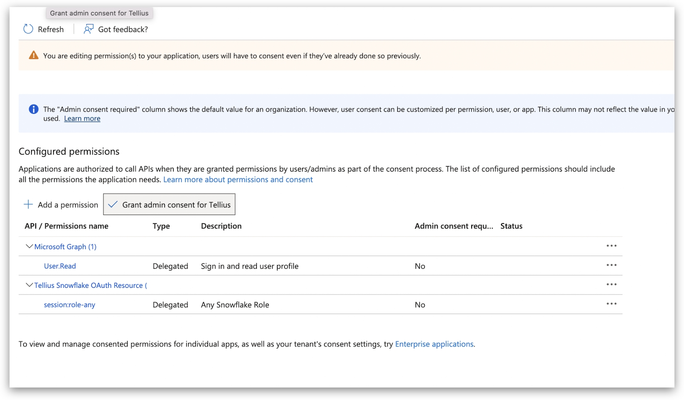684x400 pixels.
Task: Click the Admin consent required column header
Action: [x=453, y=226]
